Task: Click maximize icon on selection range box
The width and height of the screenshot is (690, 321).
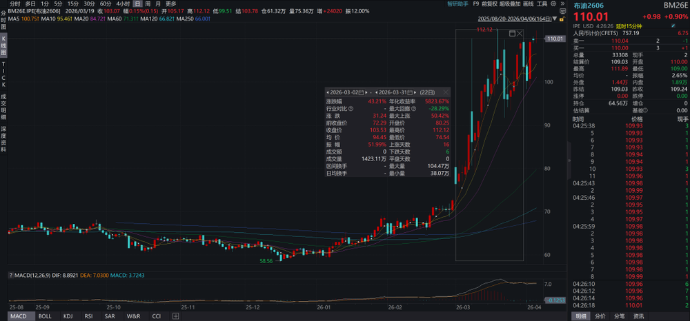Action: (511, 33)
